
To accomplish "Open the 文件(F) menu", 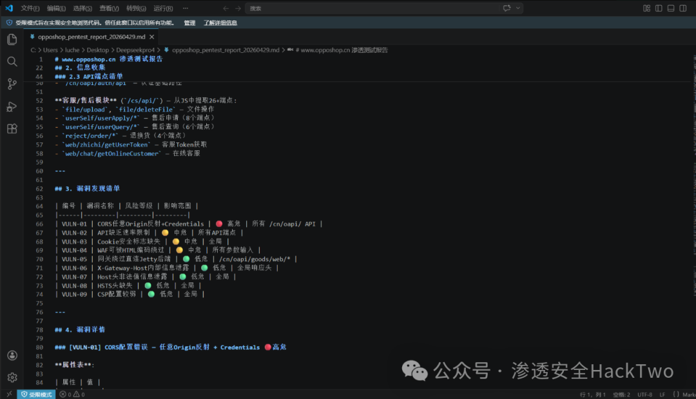I will 30,8.
